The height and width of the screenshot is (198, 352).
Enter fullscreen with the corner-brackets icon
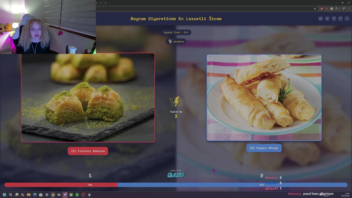click(347, 19)
